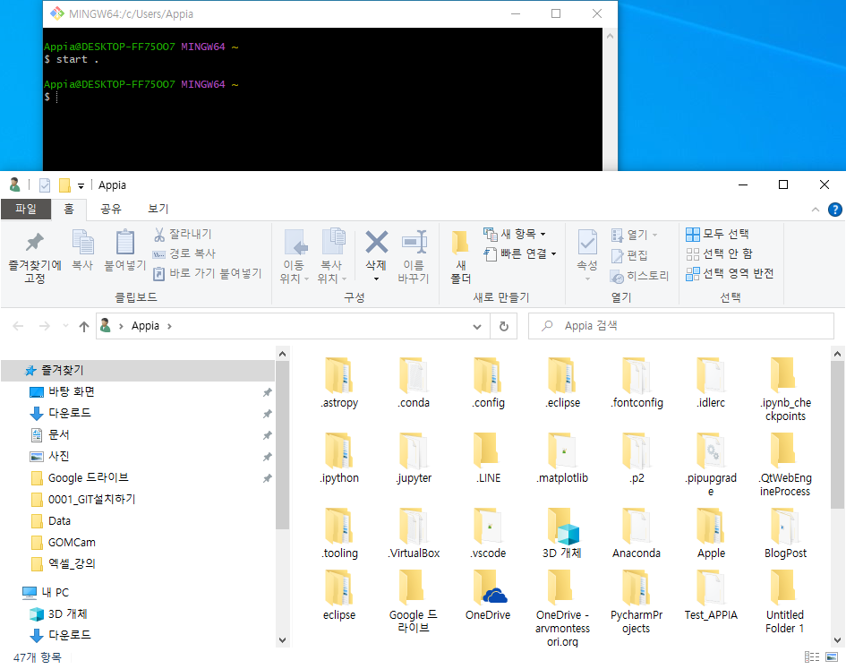The width and height of the screenshot is (846, 669).
Task: Click the Help question mark icon
Action: click(834, 210)
